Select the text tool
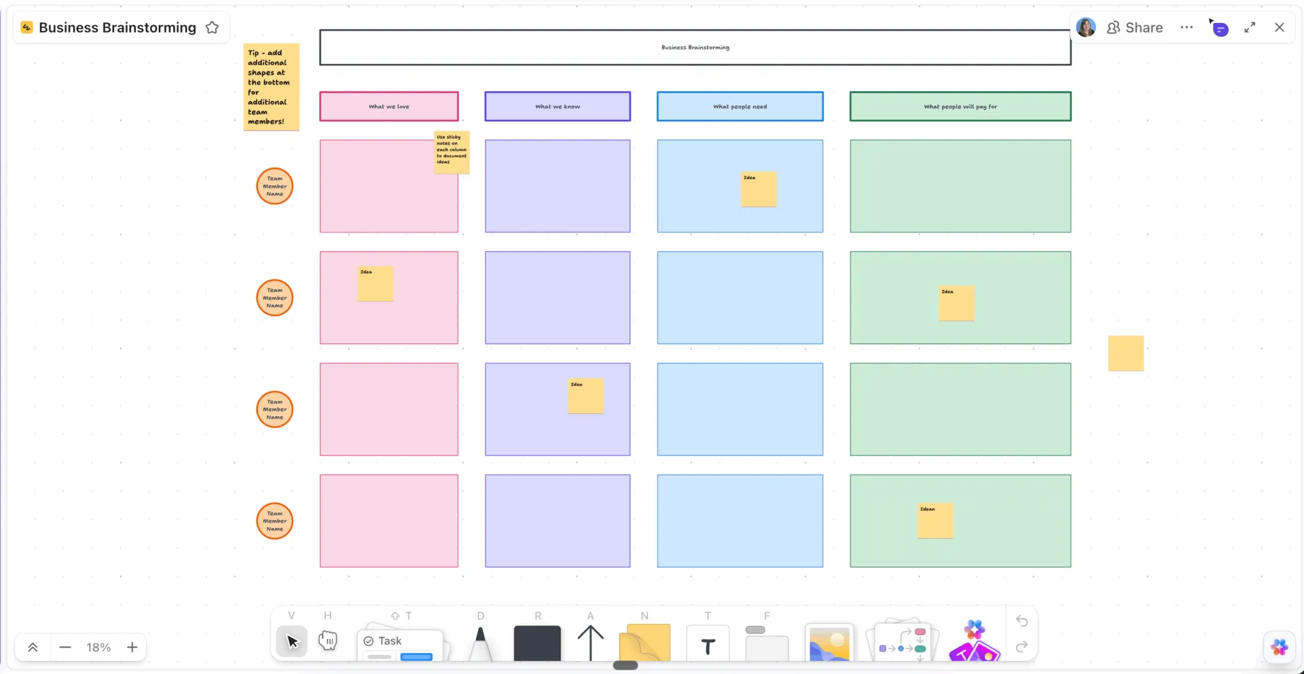Image resolution: width=1304 pixels, height=674 pixels. pyautogui.click(x=708, y=643)
